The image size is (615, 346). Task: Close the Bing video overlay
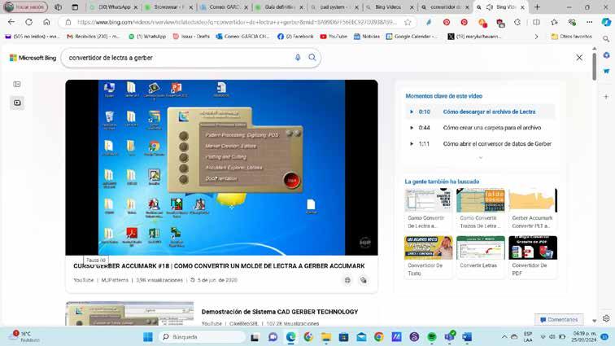(x=579, y=57)
